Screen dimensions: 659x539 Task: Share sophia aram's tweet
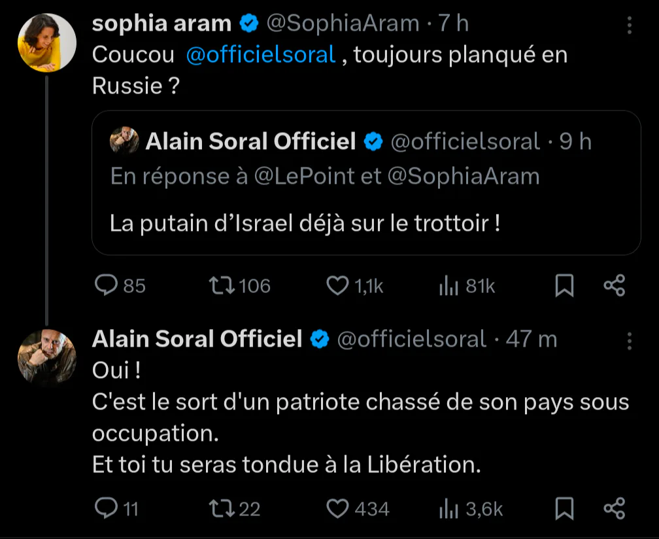pyautogui.click(x=615, y=286)
